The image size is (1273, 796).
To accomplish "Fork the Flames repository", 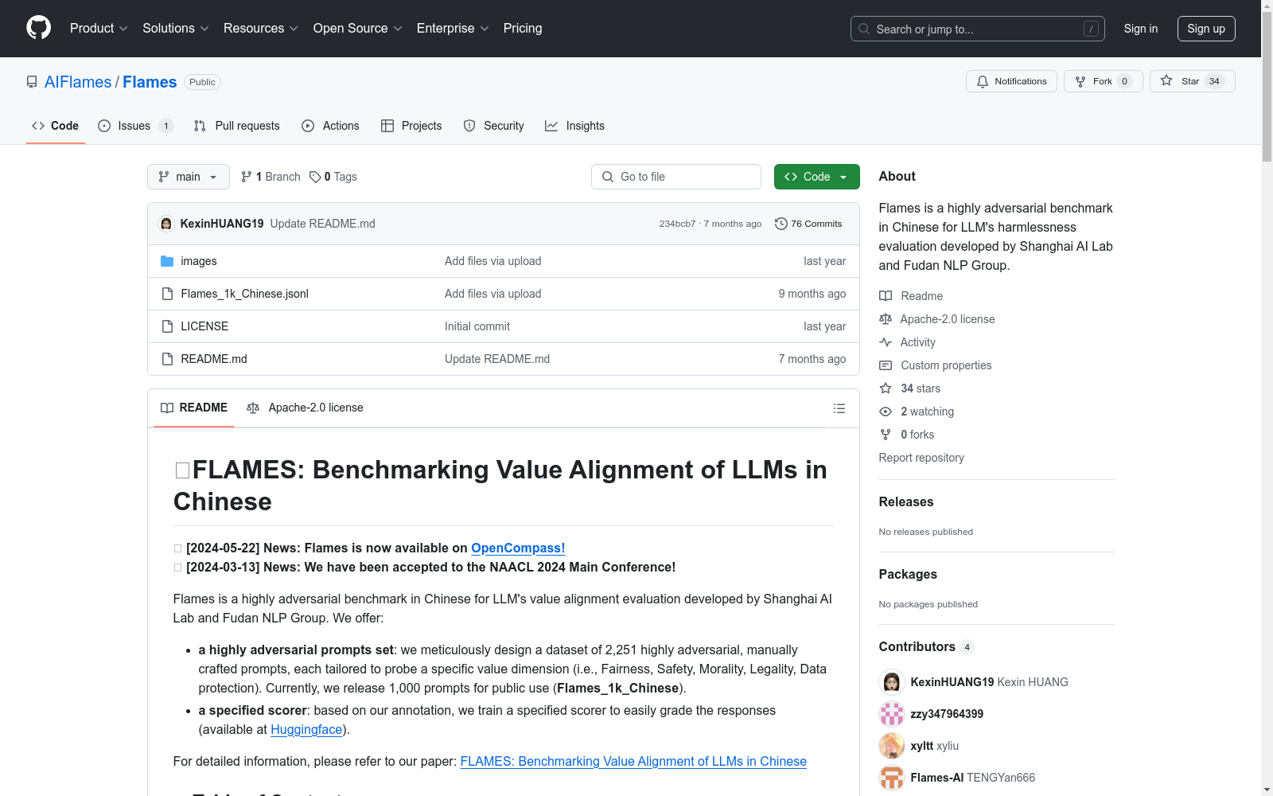I will click(x=1103, y=81).
